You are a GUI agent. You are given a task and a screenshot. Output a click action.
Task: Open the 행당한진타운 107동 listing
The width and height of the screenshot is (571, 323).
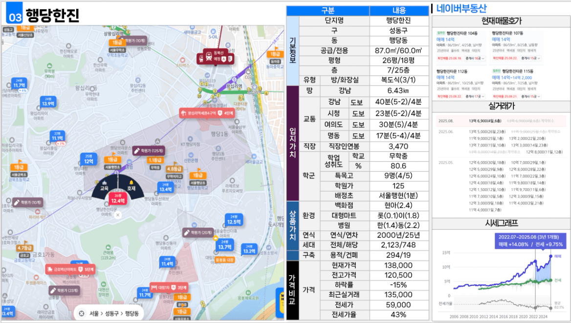(x=507, y=33)
